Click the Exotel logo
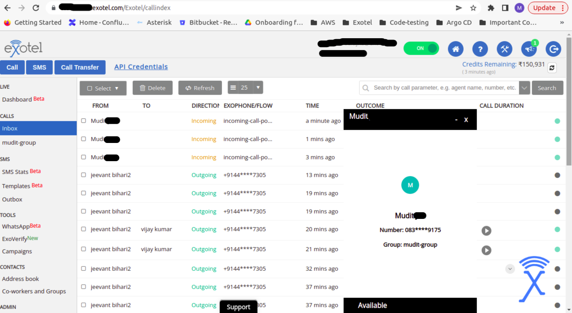Viewport: 572px width, 313px height. [24, 48]
